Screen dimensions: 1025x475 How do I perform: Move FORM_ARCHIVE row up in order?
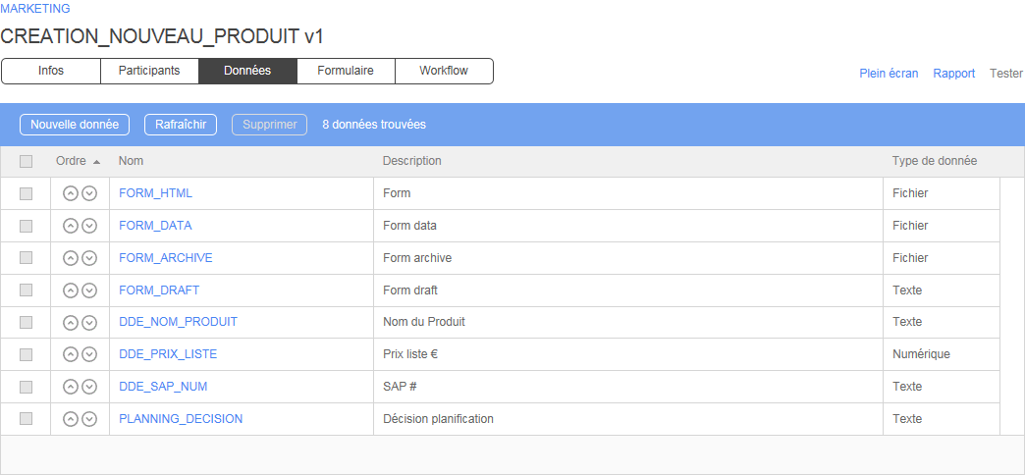70,258
